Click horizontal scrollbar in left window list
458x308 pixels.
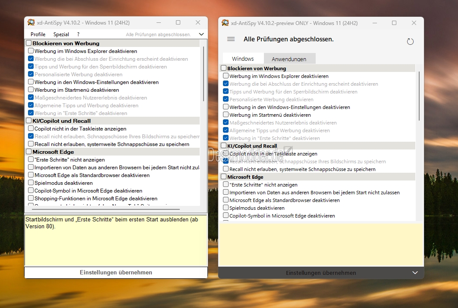[x=106, y=209]
